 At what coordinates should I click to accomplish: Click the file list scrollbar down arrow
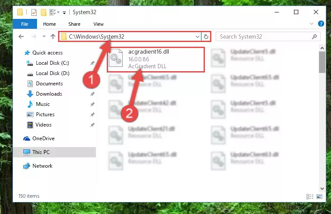click(322, 189)
